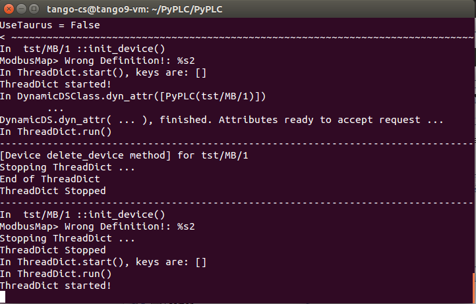Screen dimensions: 476x304
Task: Click the second 'In tst/MB/1 ::init_device()' line
Action: click(x=82, y=215)
